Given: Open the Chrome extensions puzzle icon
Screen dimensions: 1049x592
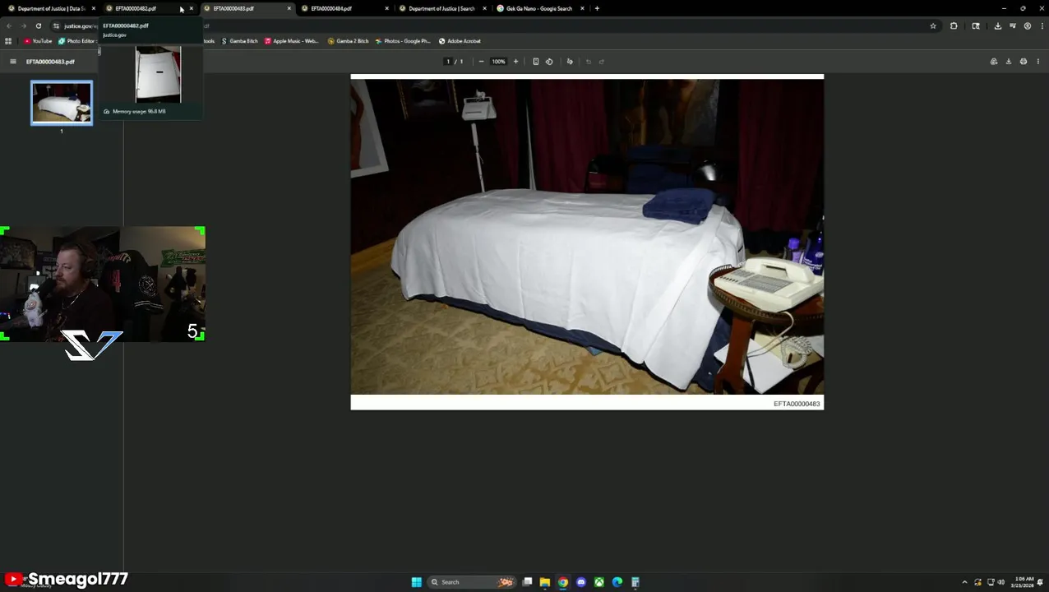Looking at the screenshot, I should point(954,26).
